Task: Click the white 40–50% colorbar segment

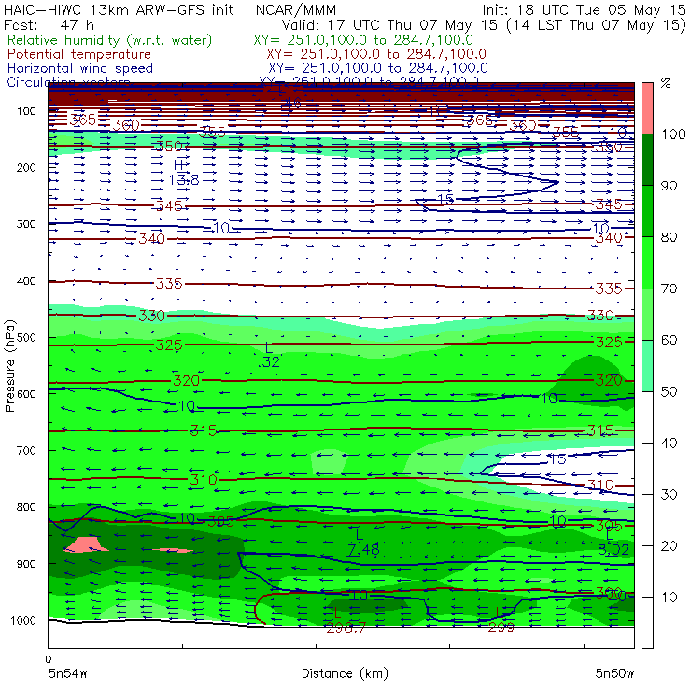Action: (x=647, y=416)
